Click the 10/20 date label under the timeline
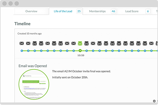 tap(81, 55)
